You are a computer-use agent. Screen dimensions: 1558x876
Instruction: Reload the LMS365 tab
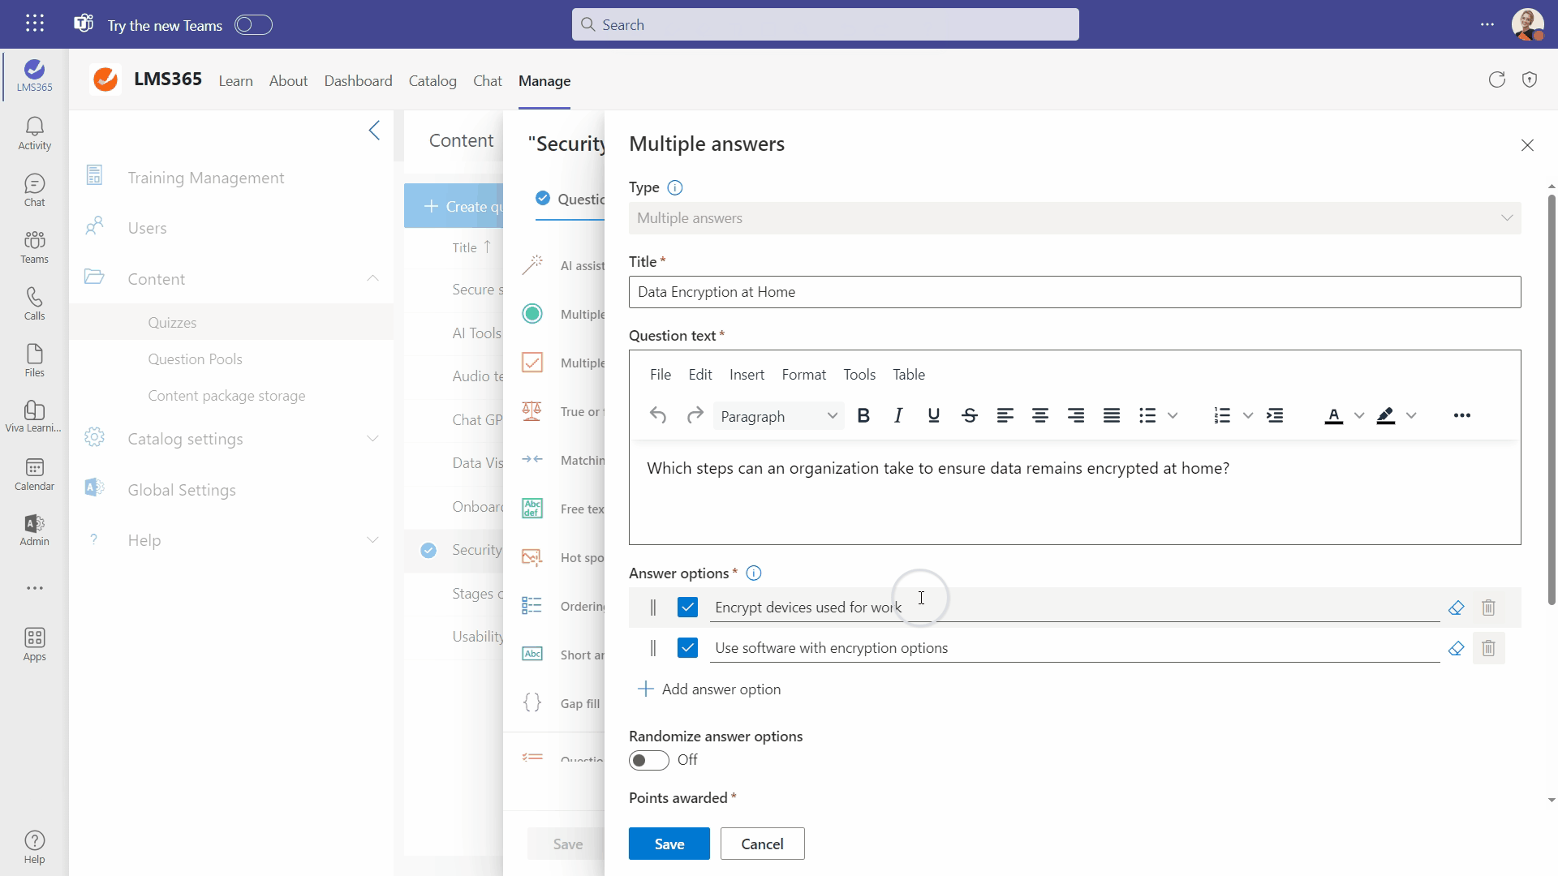(x=1497, y=79)
